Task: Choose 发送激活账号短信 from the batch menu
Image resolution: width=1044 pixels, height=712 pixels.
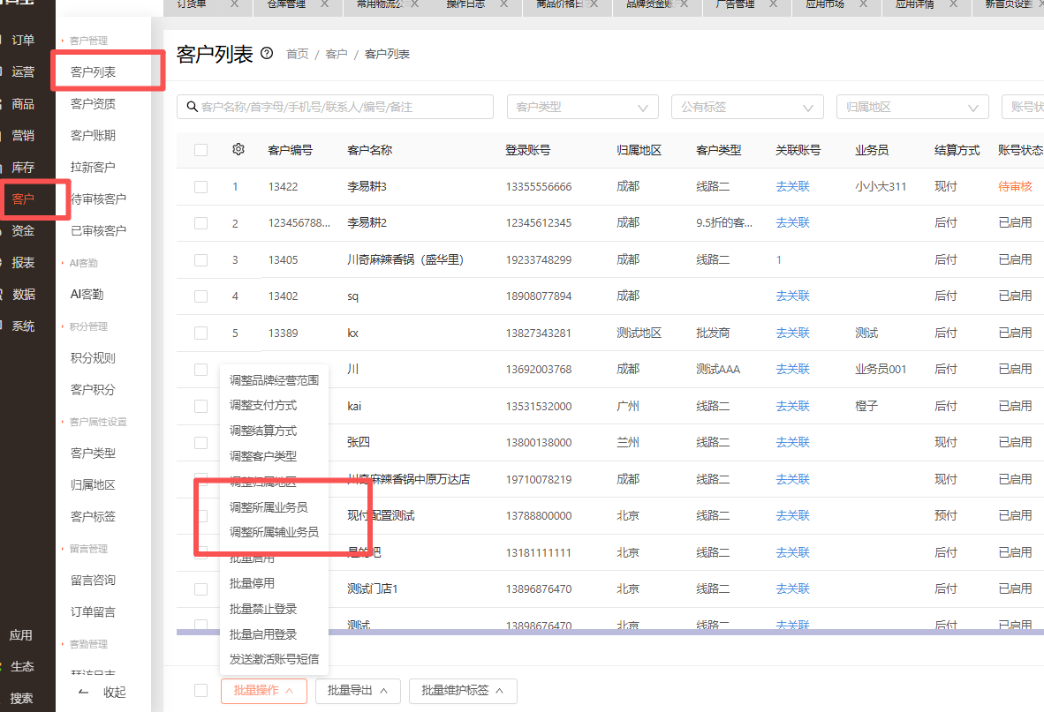Action: click(x=275, y=659)
